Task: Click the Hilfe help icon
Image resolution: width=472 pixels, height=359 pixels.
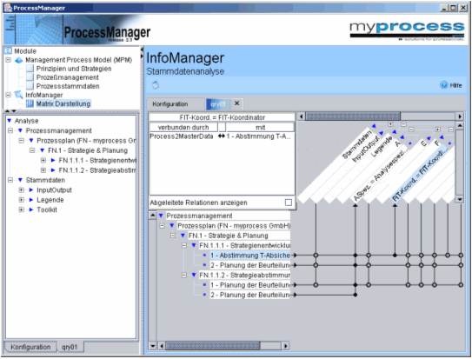Action: tap(443, 85)
